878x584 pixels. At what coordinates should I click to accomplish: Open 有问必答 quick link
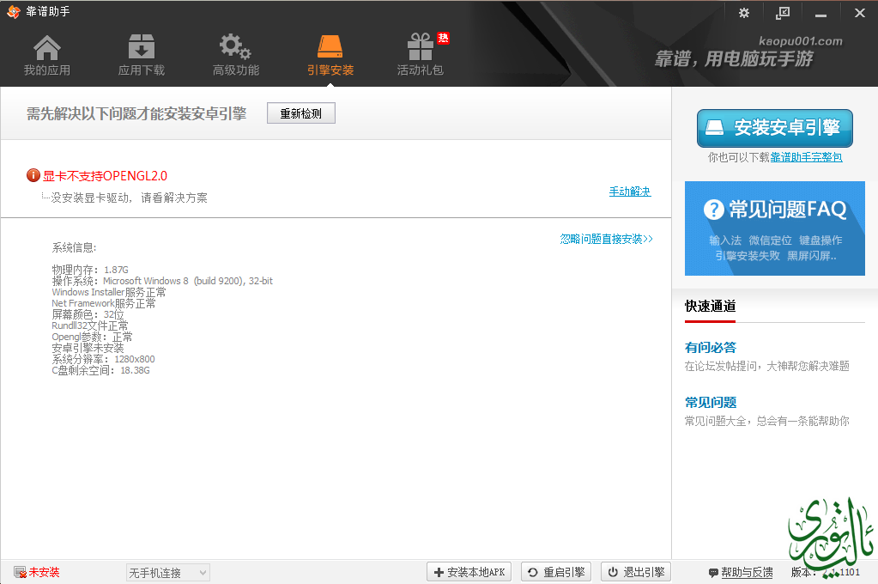pyautogui.click(x=711, y=348)
